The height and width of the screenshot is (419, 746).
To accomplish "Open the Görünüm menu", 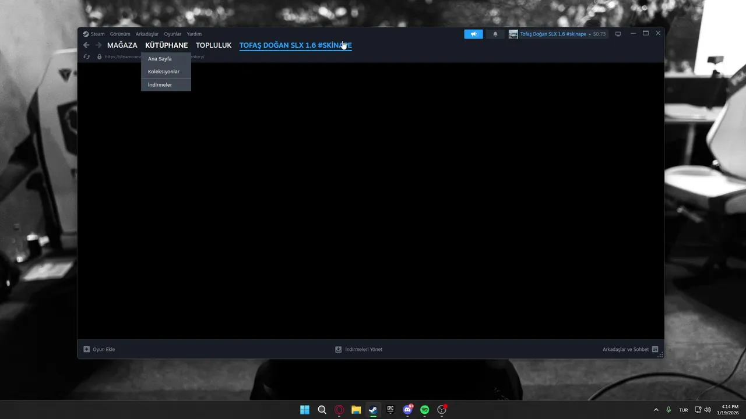I will (120, 34).
